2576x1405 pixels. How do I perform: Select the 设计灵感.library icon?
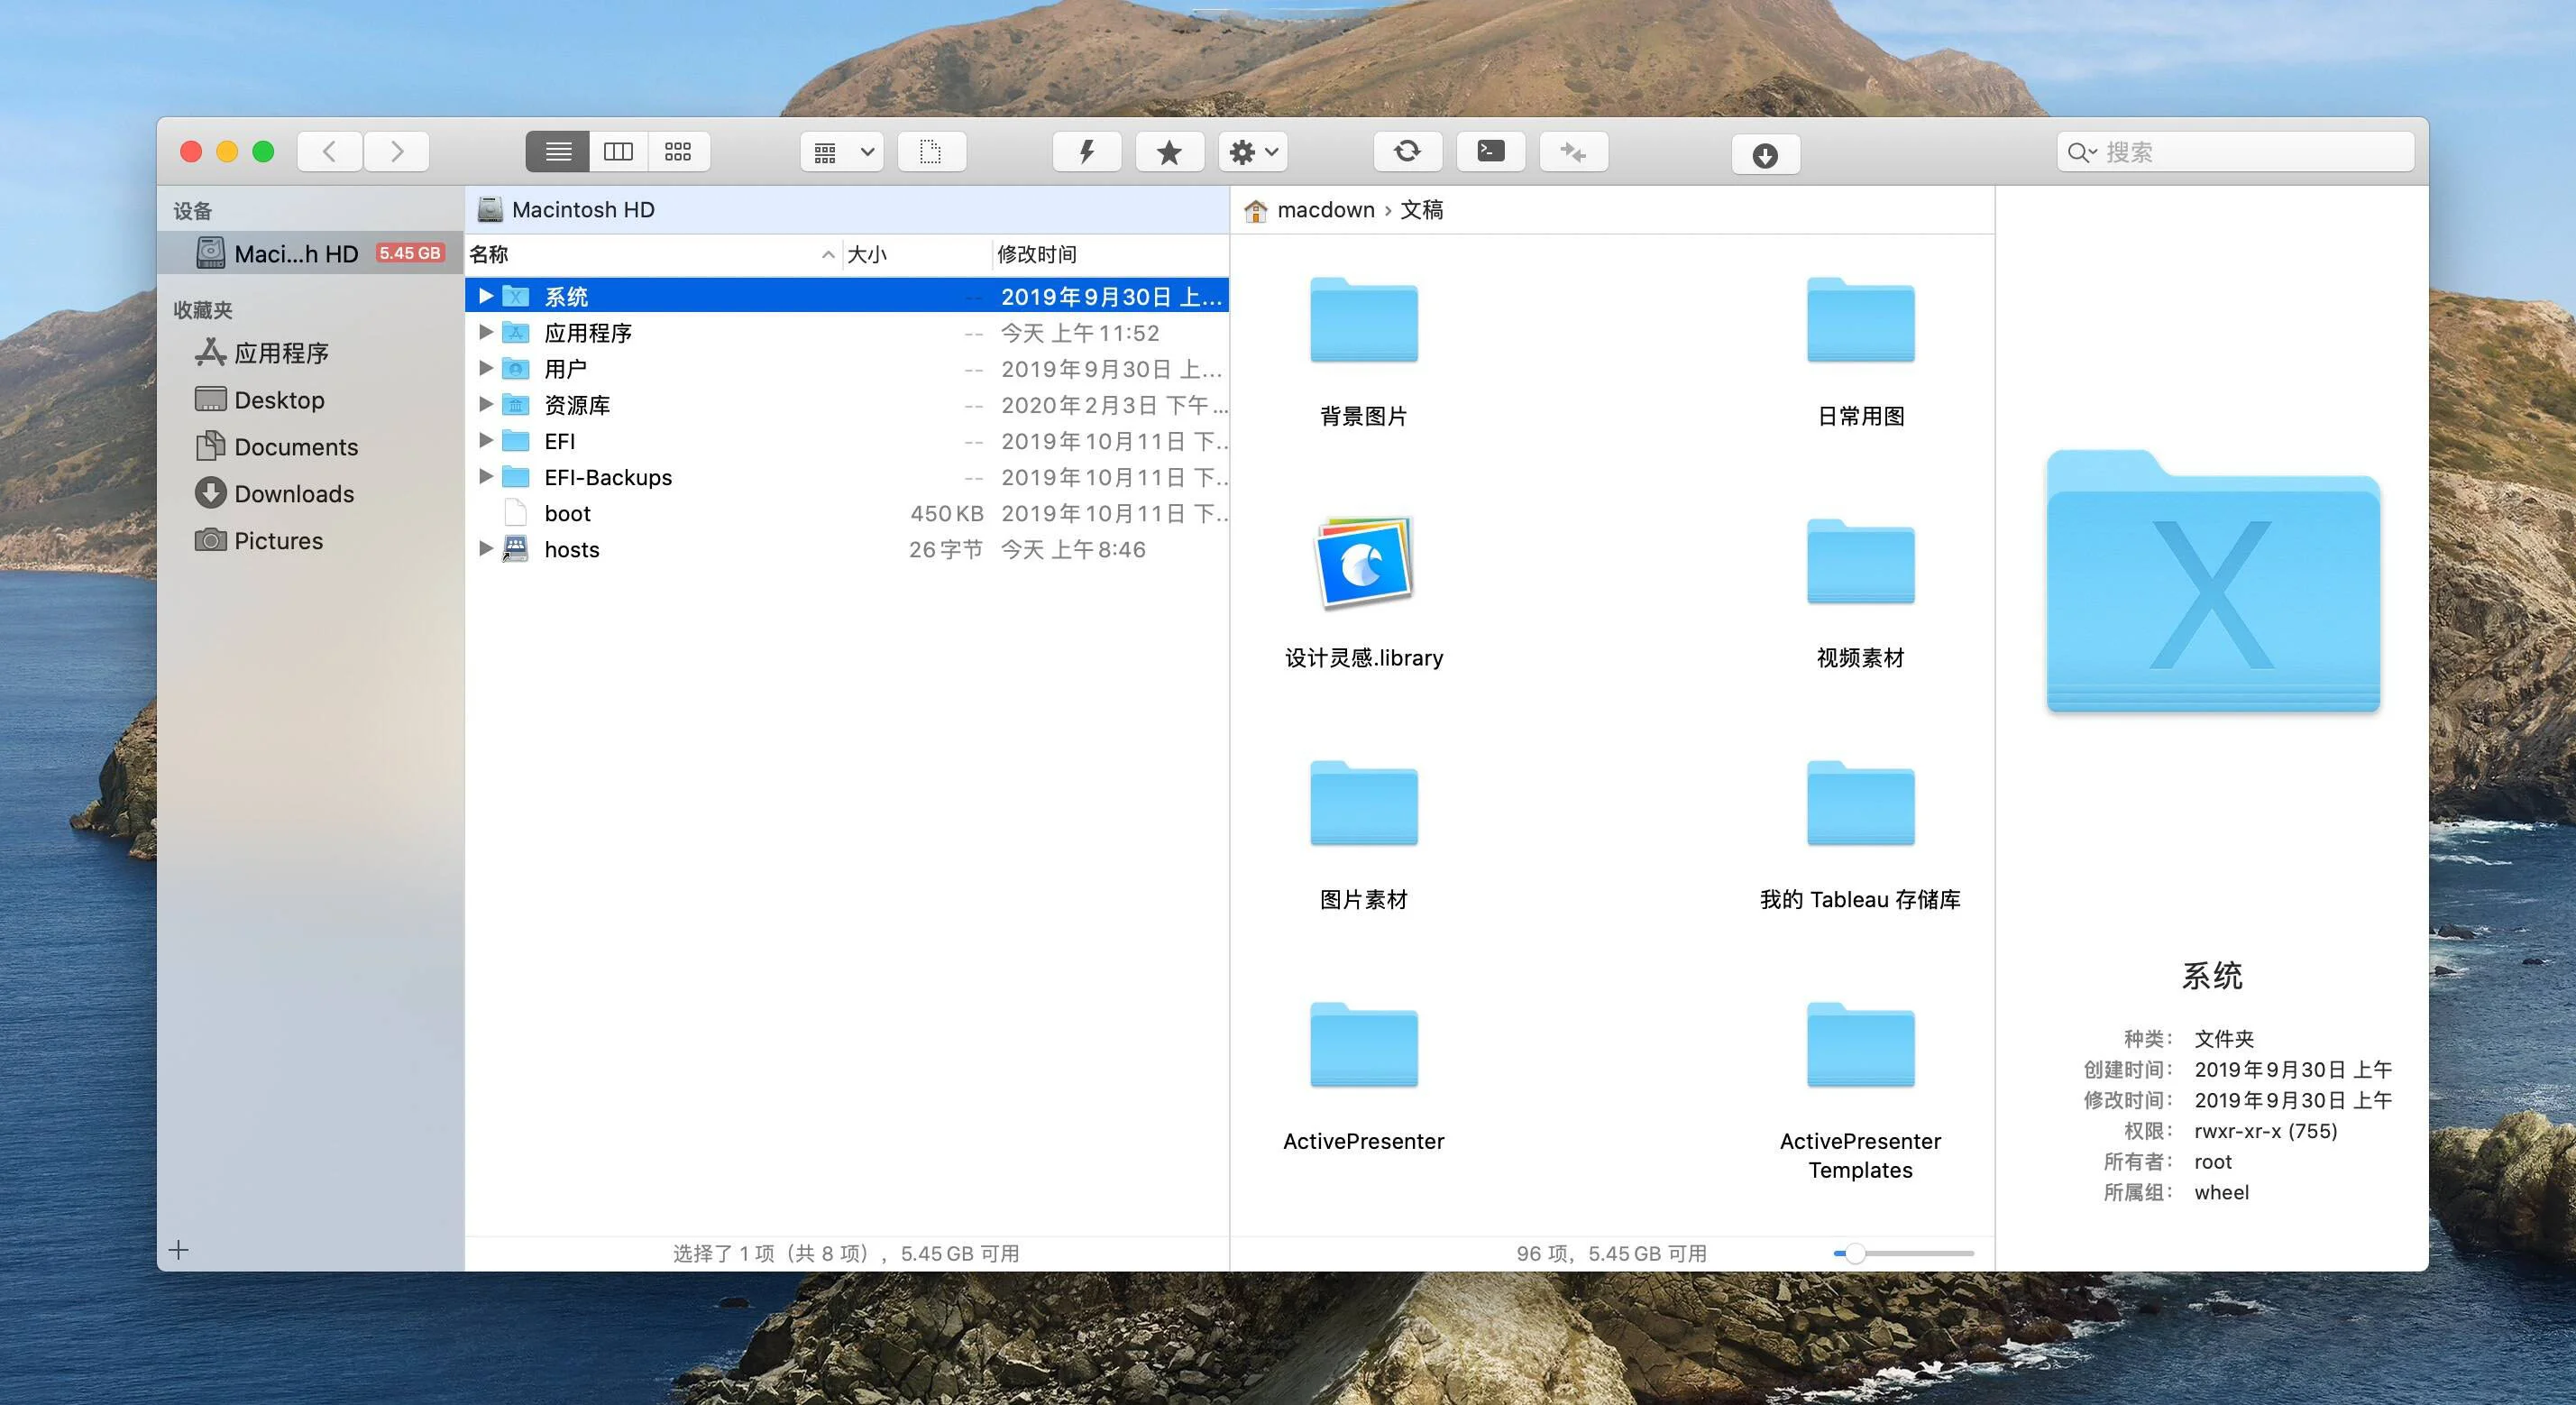tap(1364, 563)
